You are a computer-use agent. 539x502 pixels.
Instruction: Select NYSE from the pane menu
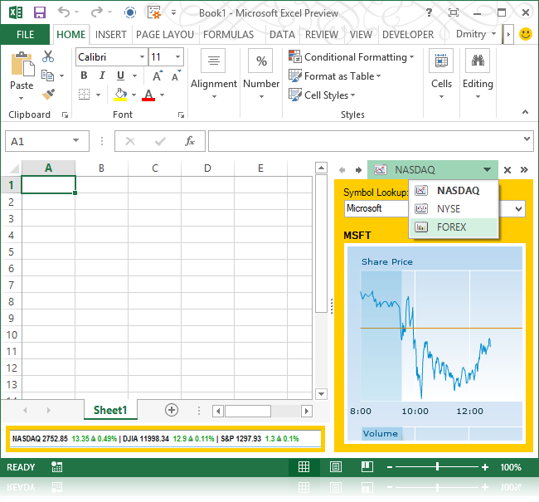pyautogui.click(x=454, y=209)
